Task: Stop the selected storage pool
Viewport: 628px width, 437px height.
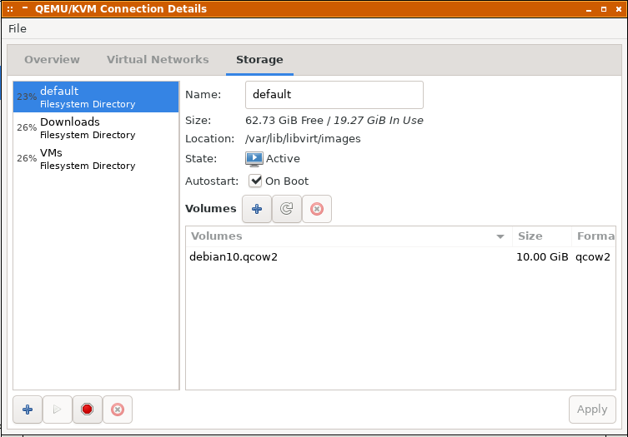Action: coord(88,410)
